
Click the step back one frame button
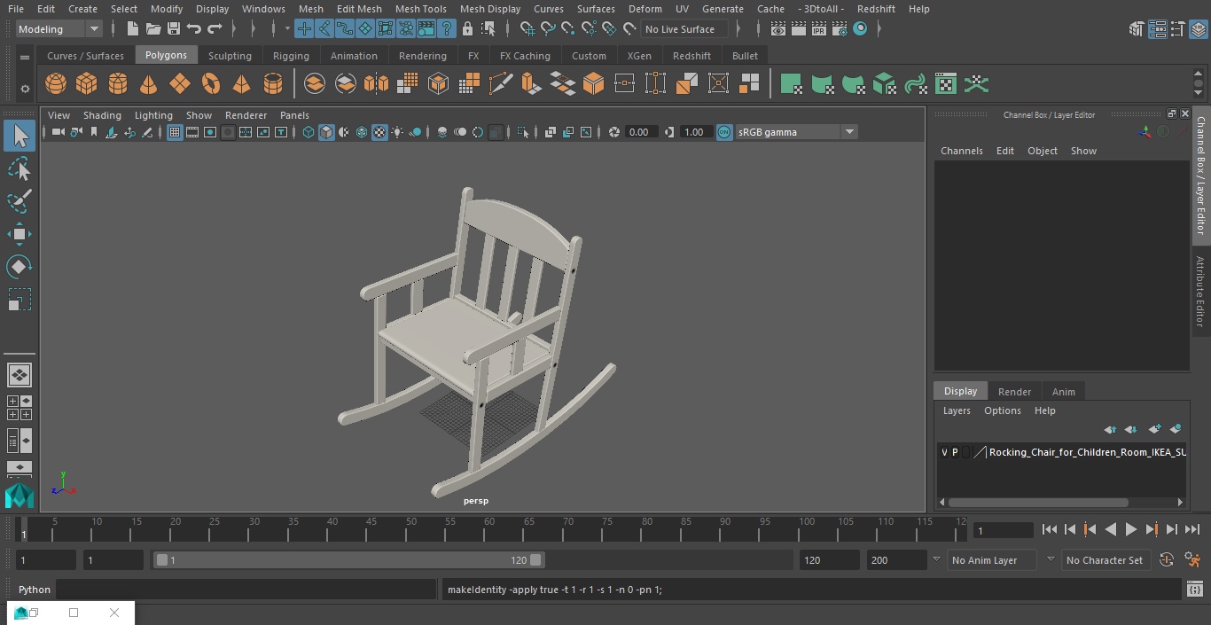point(1069,529)
